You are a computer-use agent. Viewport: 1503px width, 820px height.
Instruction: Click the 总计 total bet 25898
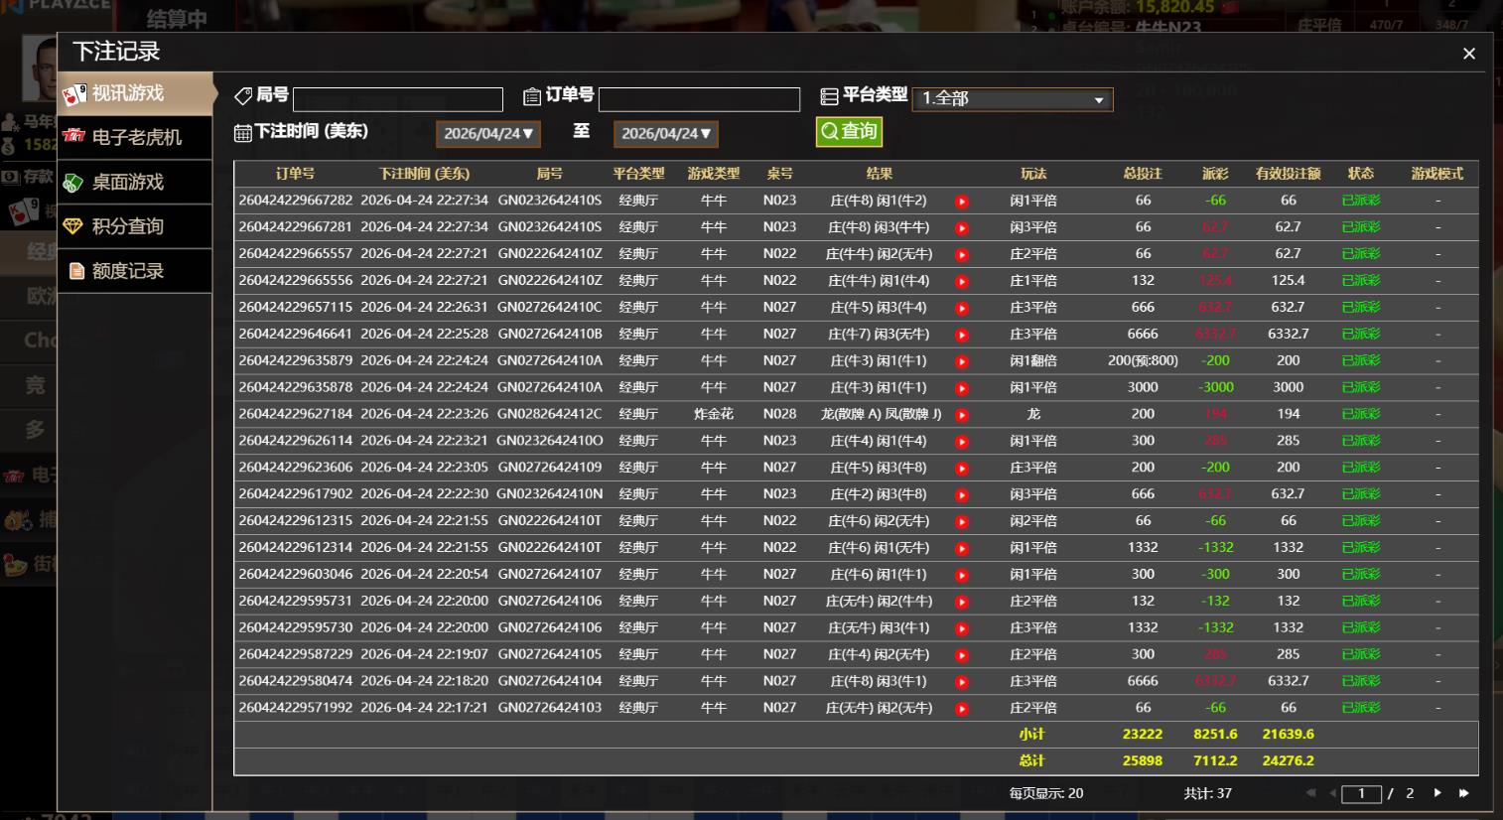point(1143,760)
